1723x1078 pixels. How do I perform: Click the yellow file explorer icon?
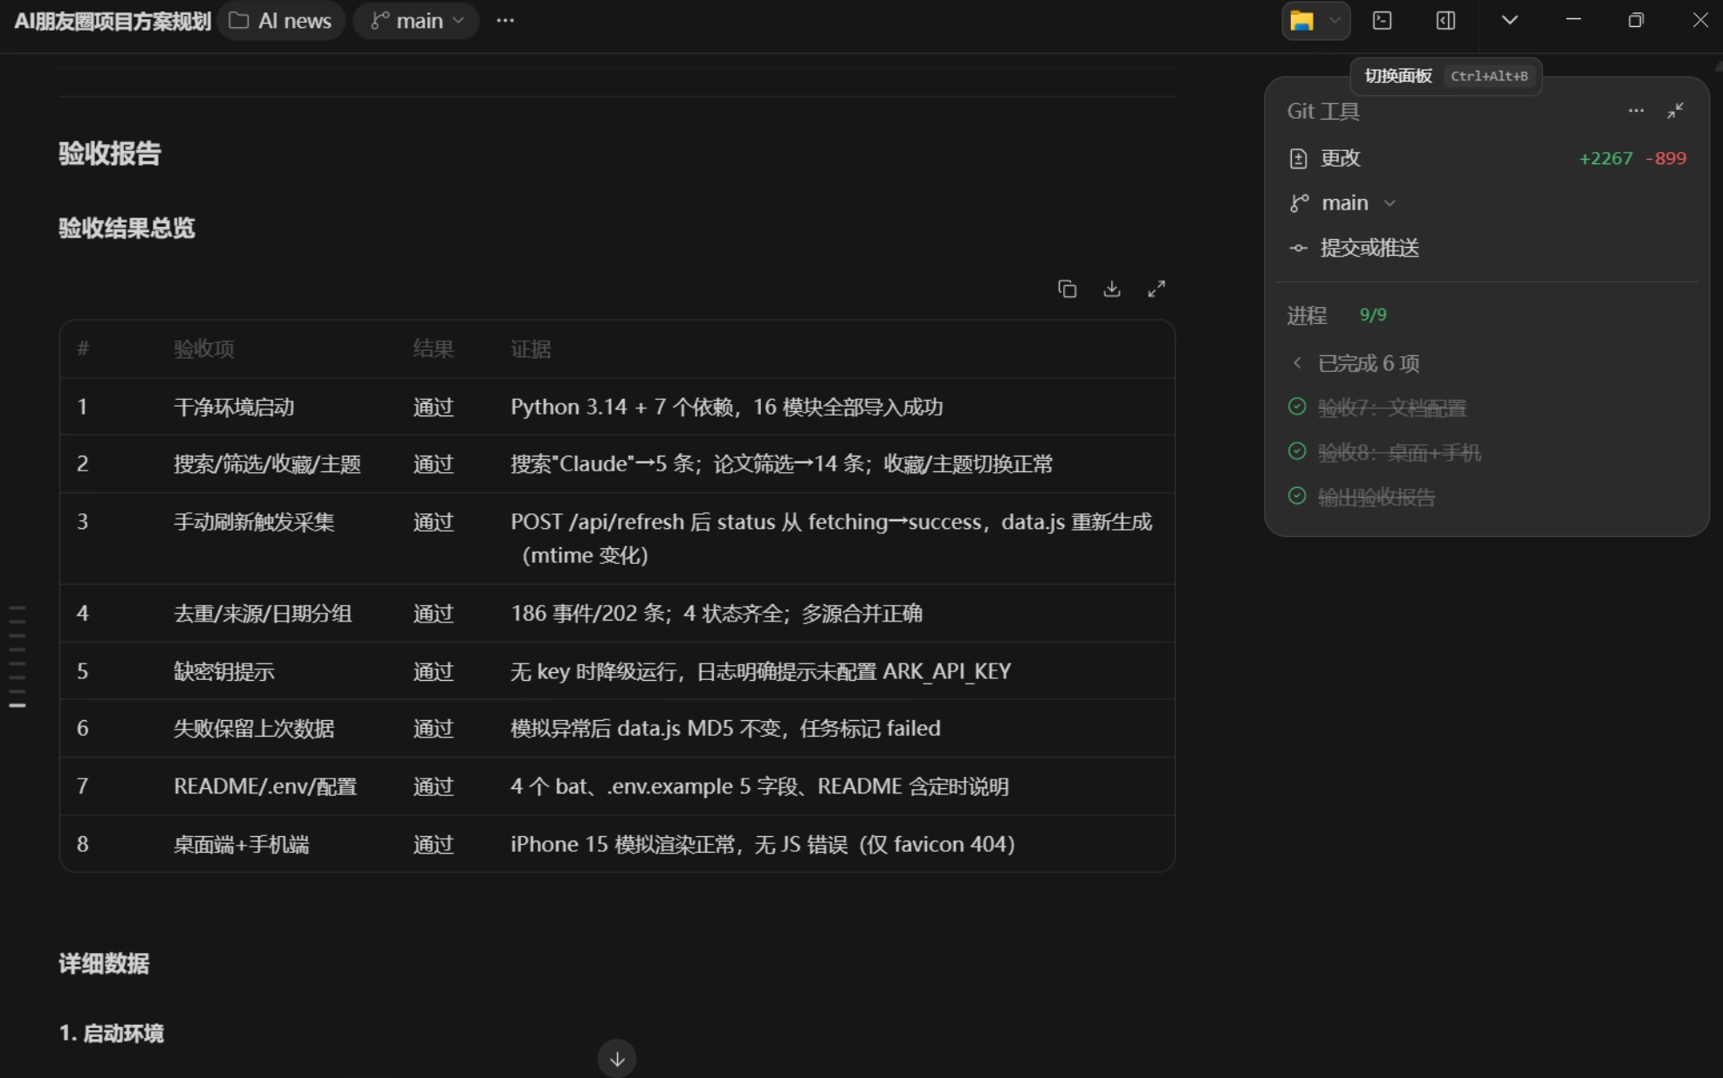1301,21
